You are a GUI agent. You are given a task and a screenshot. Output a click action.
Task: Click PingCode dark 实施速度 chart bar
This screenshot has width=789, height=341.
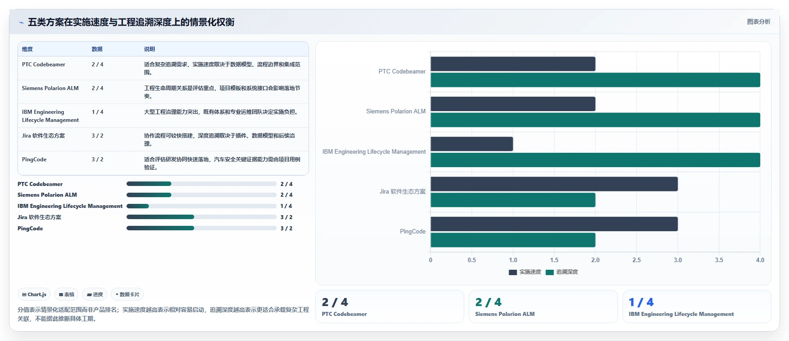[554, 224]
